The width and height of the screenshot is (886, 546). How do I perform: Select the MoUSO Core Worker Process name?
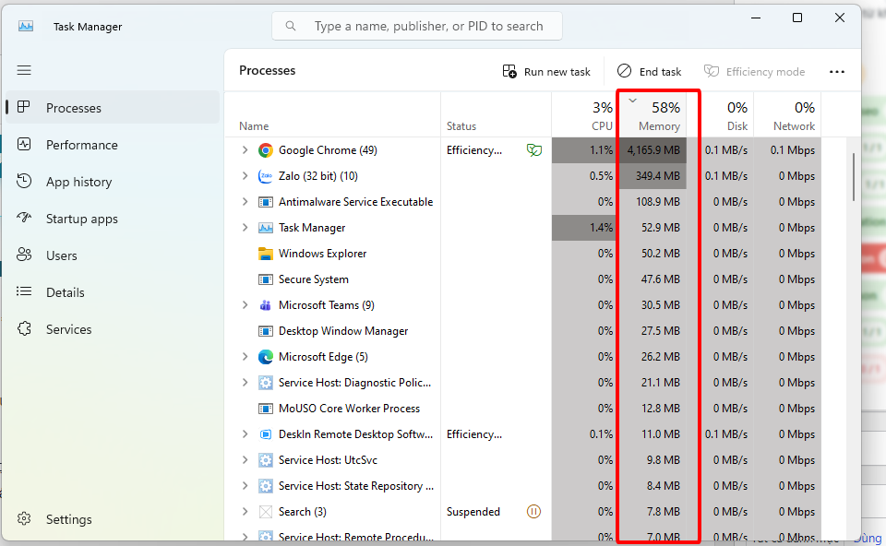pos(349,409)
